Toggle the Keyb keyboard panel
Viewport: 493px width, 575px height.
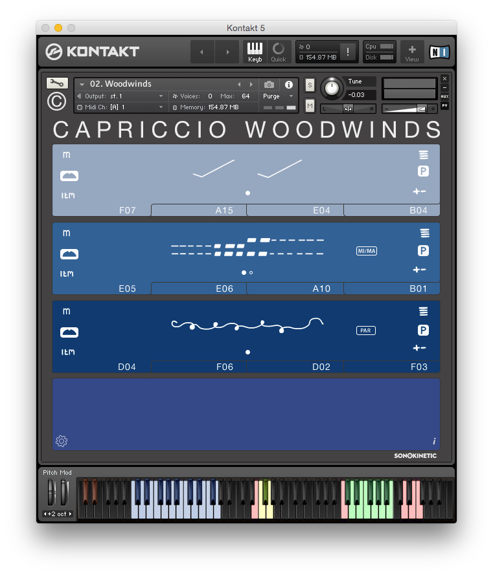click(x=255, y=52)
